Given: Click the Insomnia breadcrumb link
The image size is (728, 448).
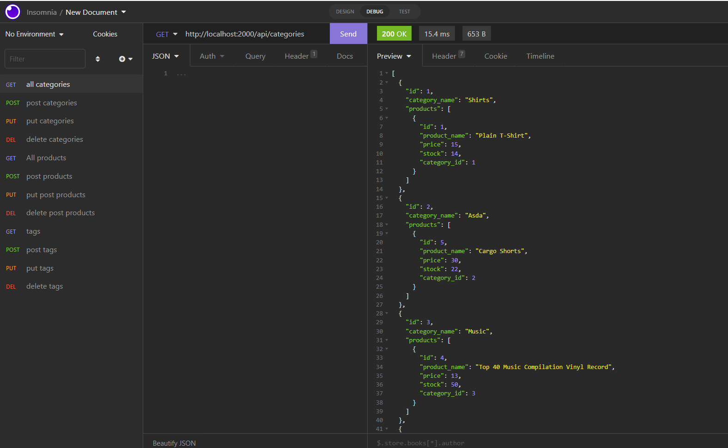Looking at the screenshot, I should coord(42,12).
